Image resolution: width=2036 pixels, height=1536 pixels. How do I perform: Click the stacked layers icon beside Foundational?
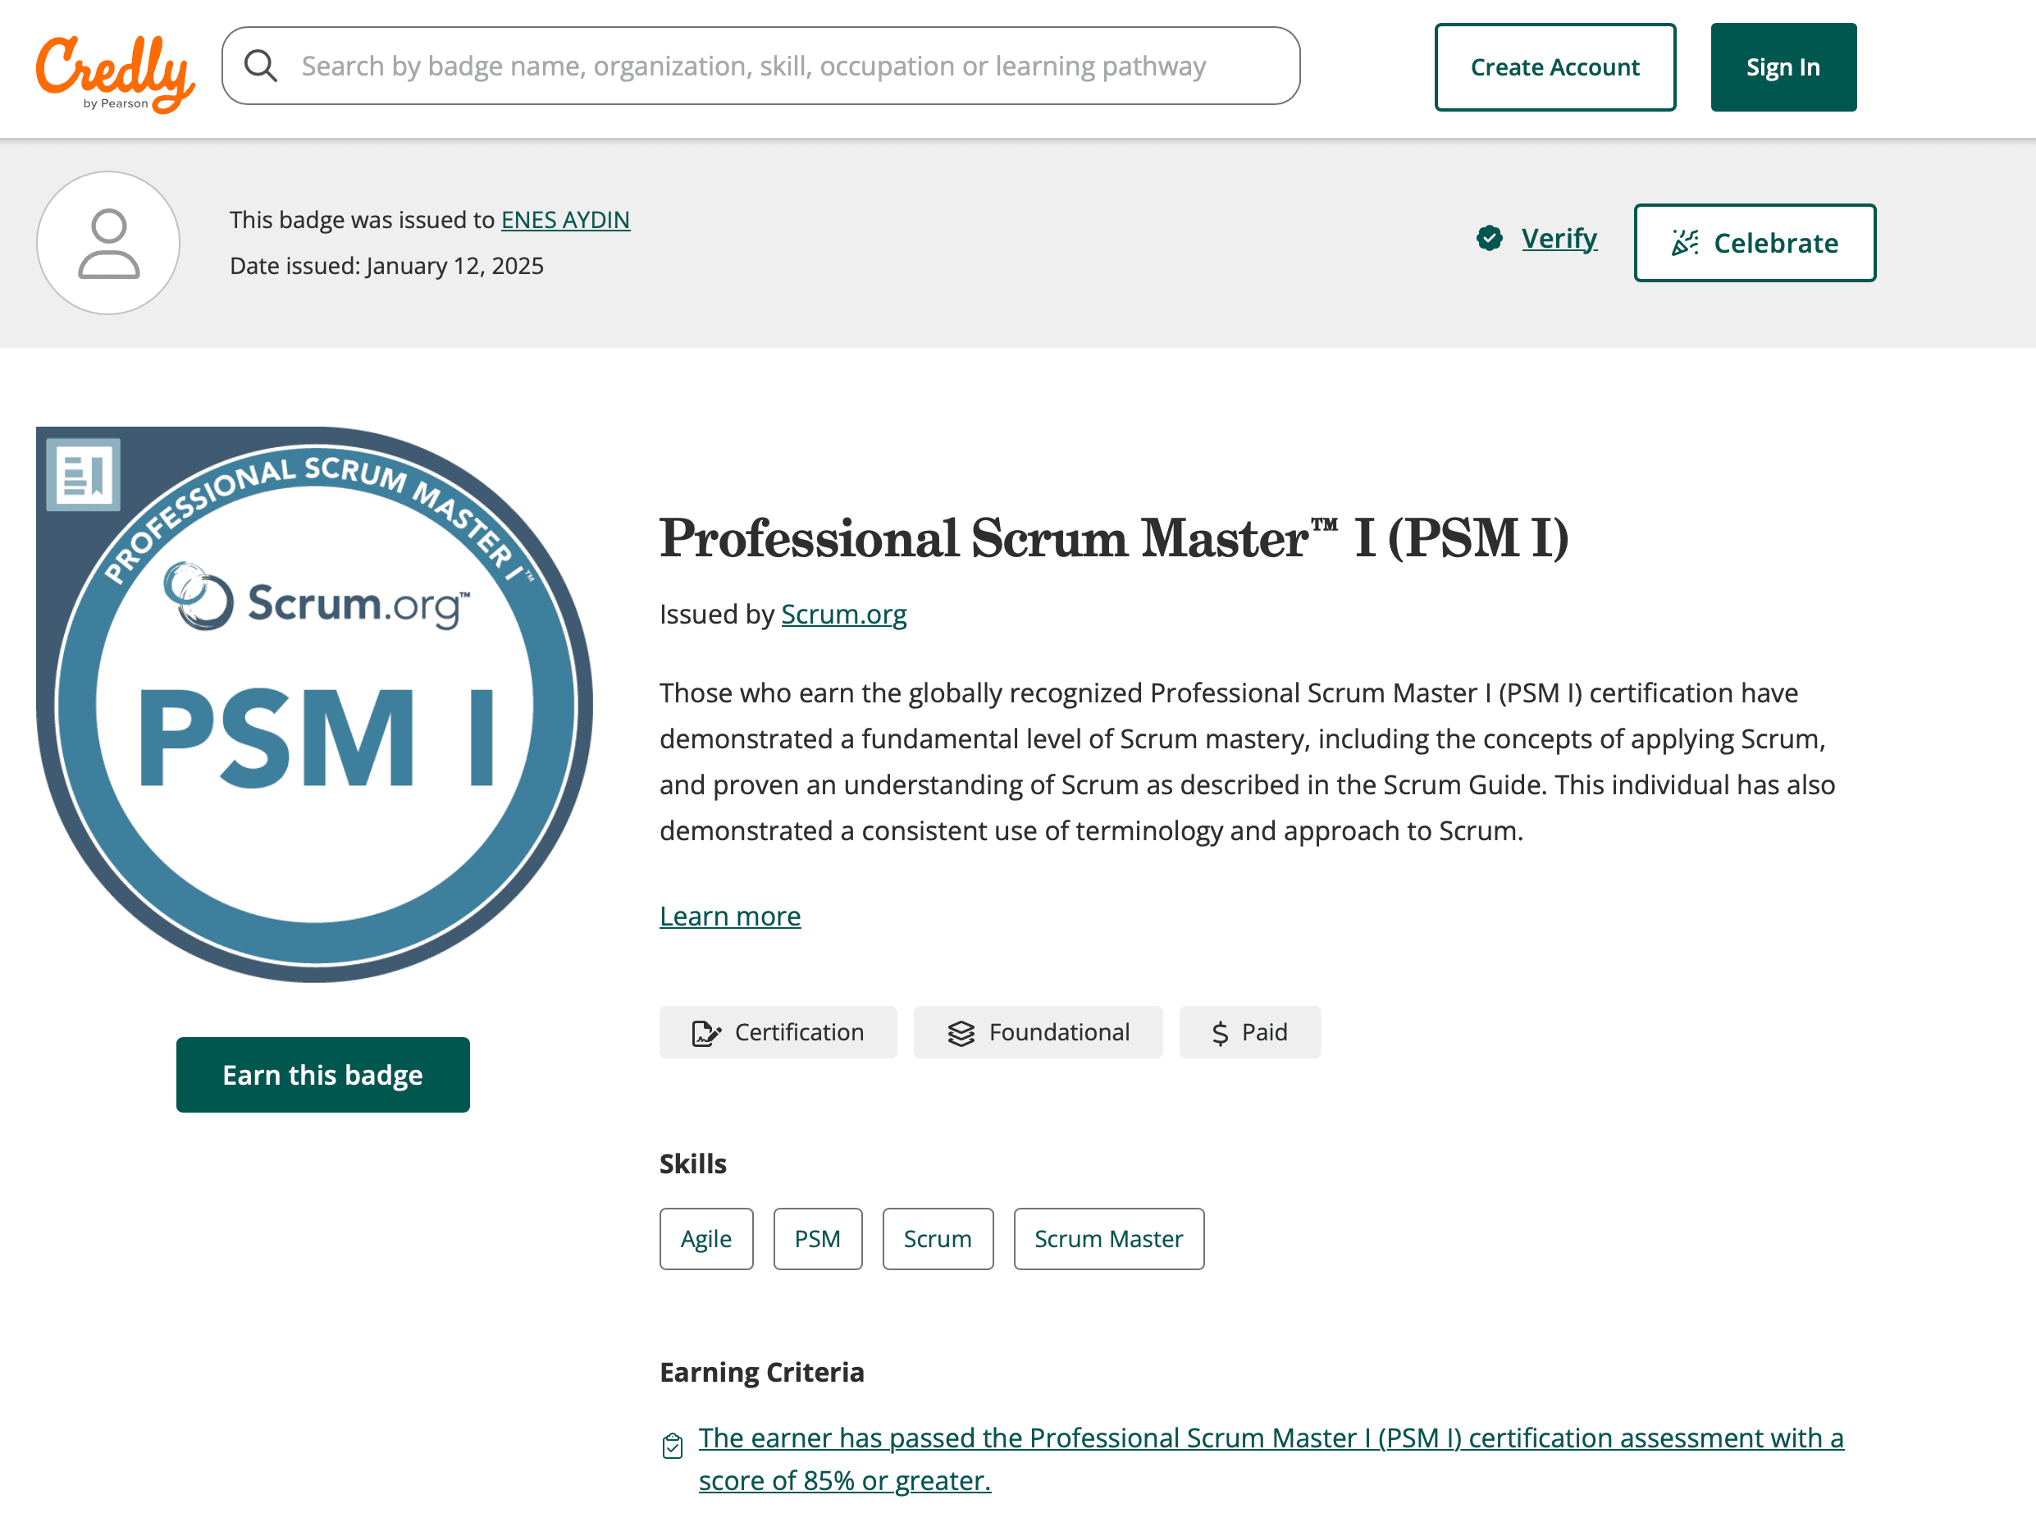click(x=961, y=1033)
